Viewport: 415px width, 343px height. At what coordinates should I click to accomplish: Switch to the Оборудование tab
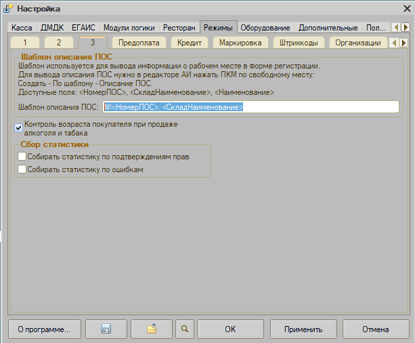pyautogui.click(x=266, y=28)
